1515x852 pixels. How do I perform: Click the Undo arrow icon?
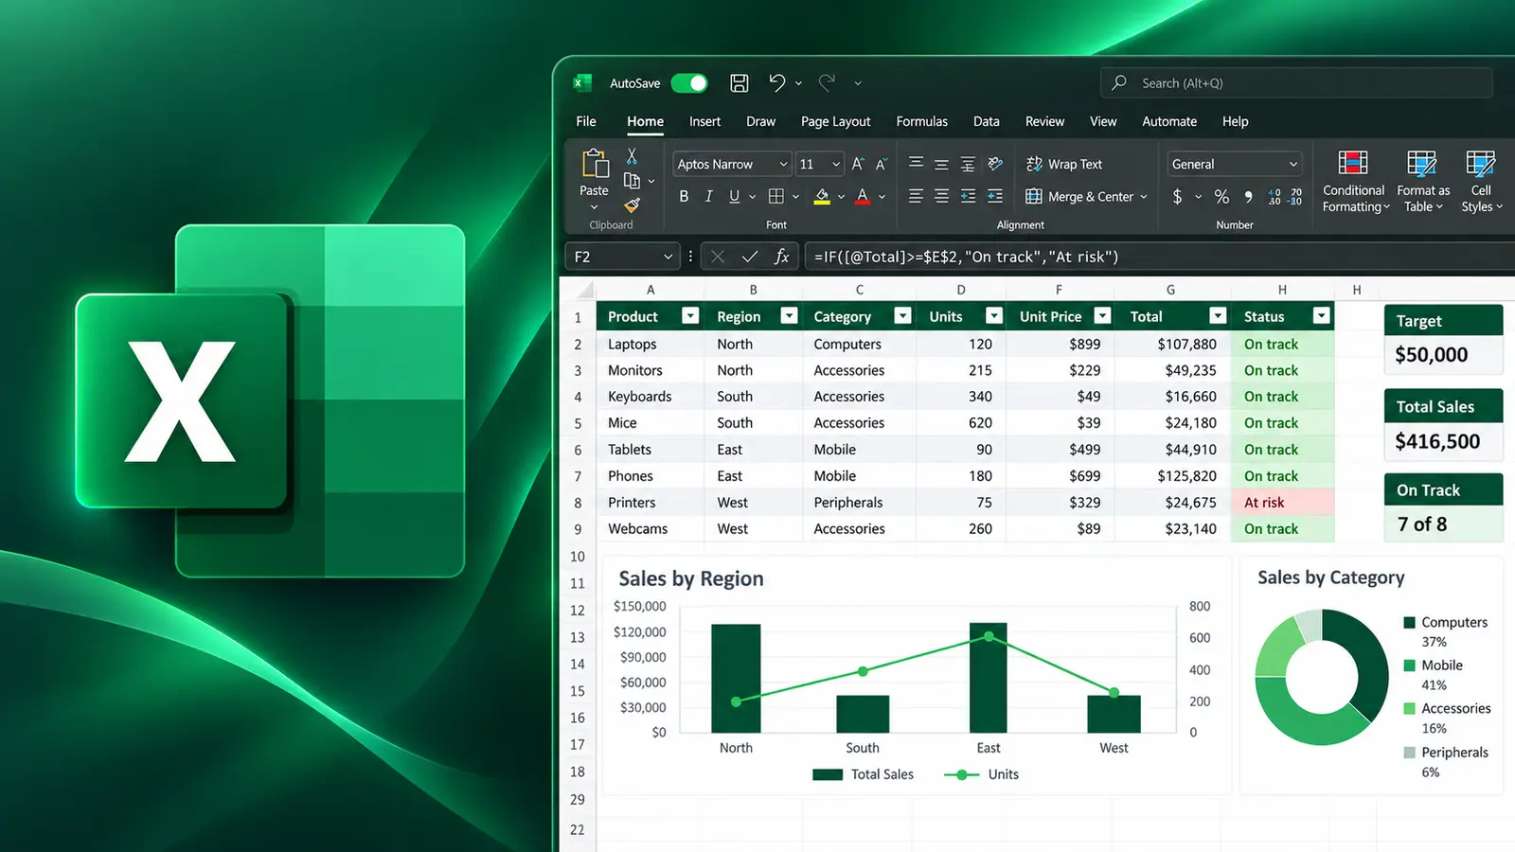(x=776, y=82)
